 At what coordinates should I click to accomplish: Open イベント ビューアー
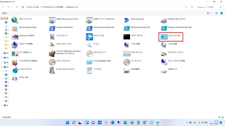coord(59,37)
